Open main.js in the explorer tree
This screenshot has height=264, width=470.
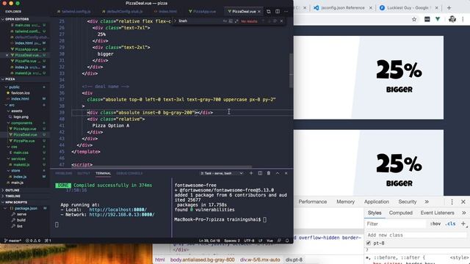pos(17,183)
